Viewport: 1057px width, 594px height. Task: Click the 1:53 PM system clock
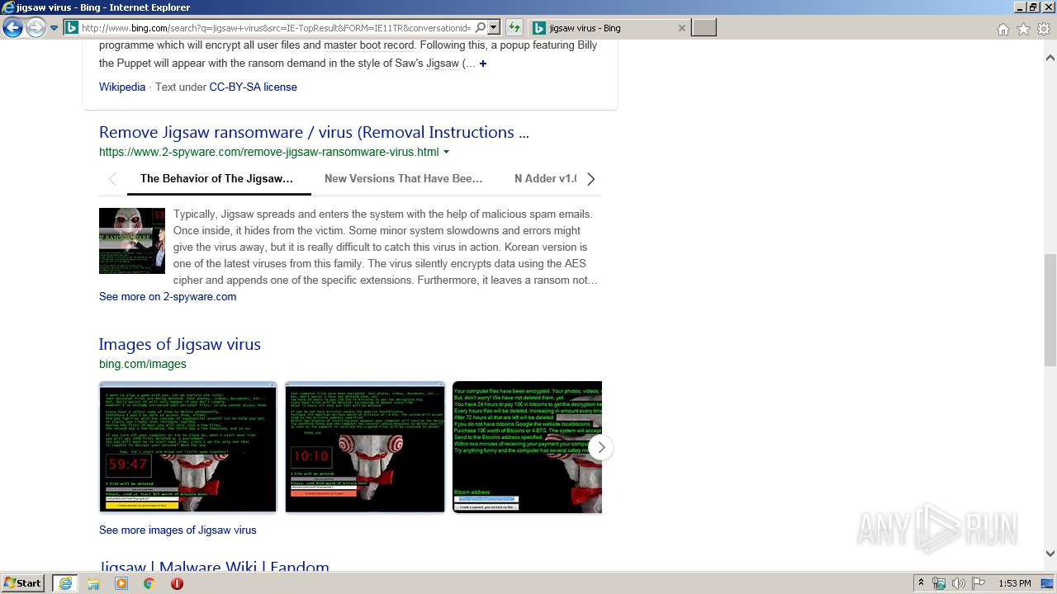[x=1015, y=583]
